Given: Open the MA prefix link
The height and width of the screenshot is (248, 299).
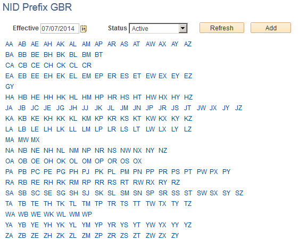Looking at the screenshot, I should pyautogui.click(x=10, y=140).
